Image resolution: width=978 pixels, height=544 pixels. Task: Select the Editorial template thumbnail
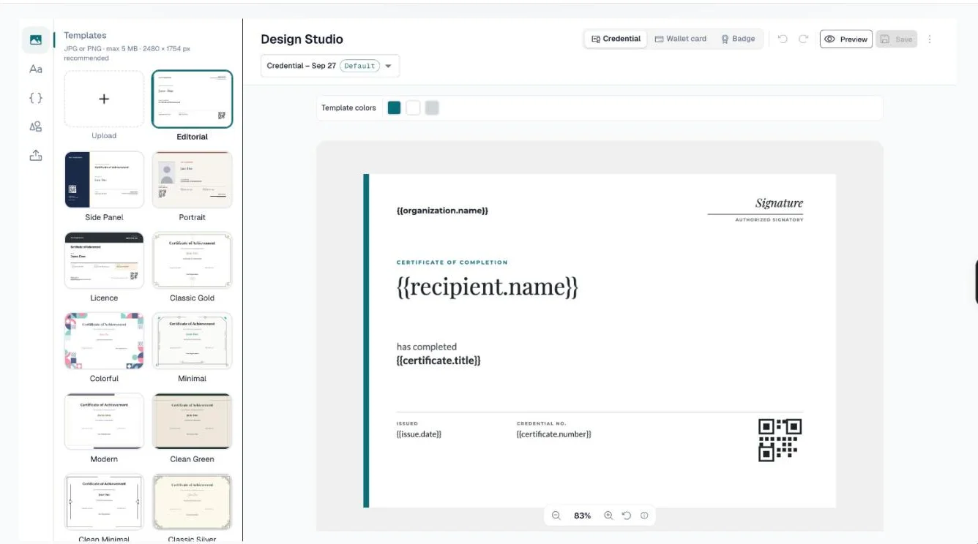[192, 99]
